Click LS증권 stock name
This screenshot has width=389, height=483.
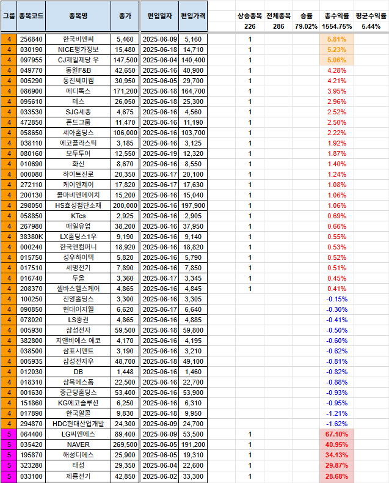78,320
